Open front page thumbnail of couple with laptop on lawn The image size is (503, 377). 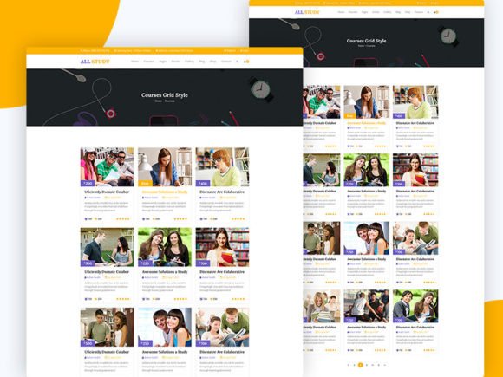[x=108, y=247]
